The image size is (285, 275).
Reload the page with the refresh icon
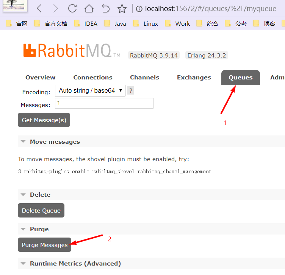72,8
